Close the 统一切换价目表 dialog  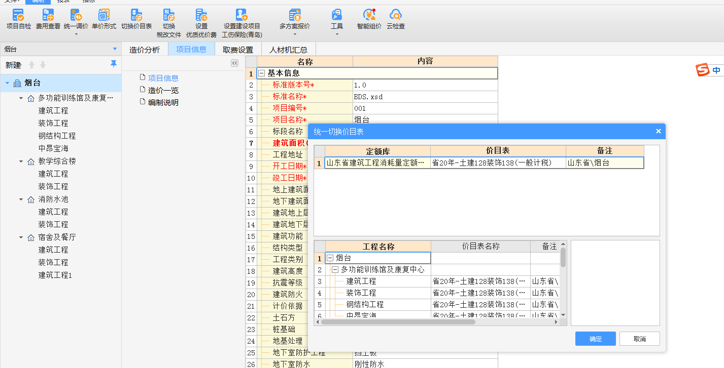pos(658,132)
